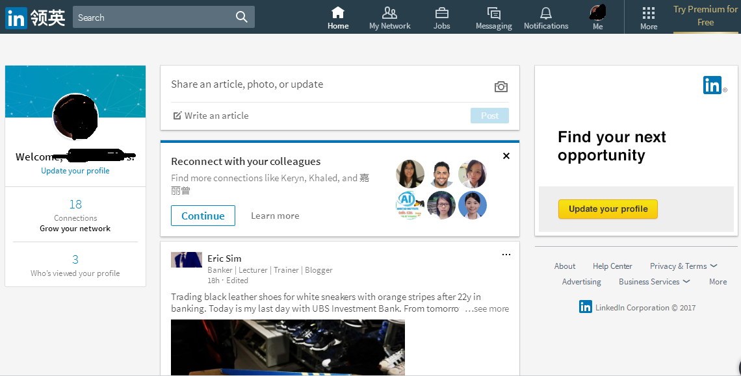
Task: Click Try Premium for Free
Action: 705,16
